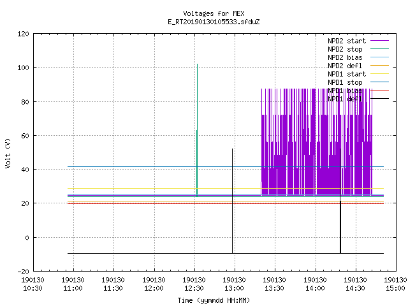Click the y-axis tick label 60
This screenshot has width=408, height=306.
(x=25, y=136)
